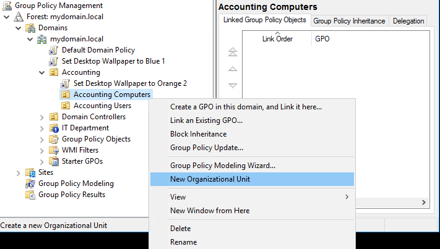Click the Starter GPOs folder icon
This screenshot has height=249, width=440.
(x=54, y=161)
